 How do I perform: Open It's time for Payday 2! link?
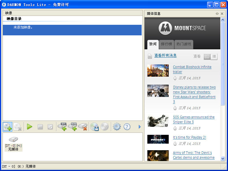click(x=190, y=137)
